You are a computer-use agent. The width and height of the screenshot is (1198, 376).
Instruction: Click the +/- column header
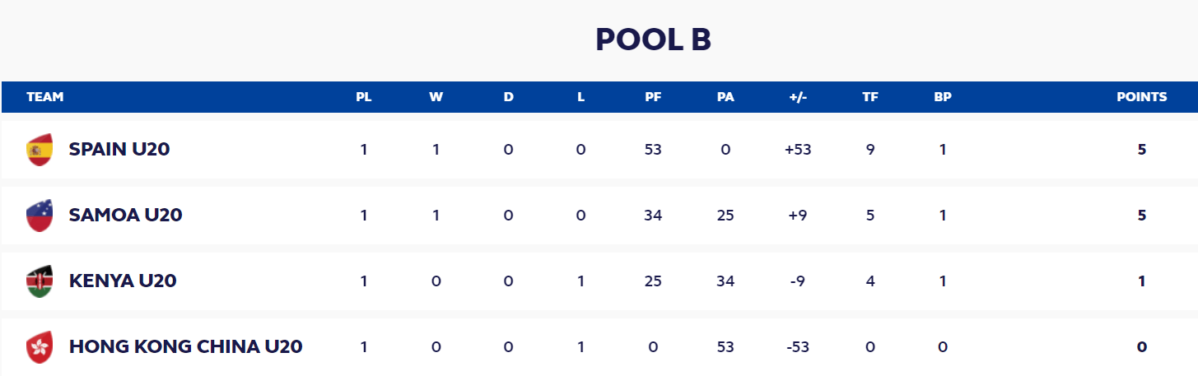pos(798,97)
